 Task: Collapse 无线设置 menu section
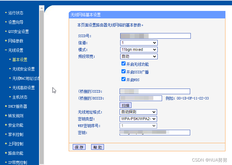coord(16,50)
